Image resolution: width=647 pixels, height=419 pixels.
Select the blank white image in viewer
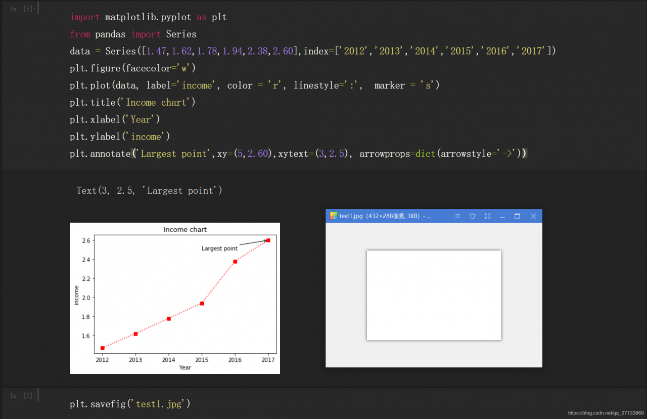pos(434,295)
